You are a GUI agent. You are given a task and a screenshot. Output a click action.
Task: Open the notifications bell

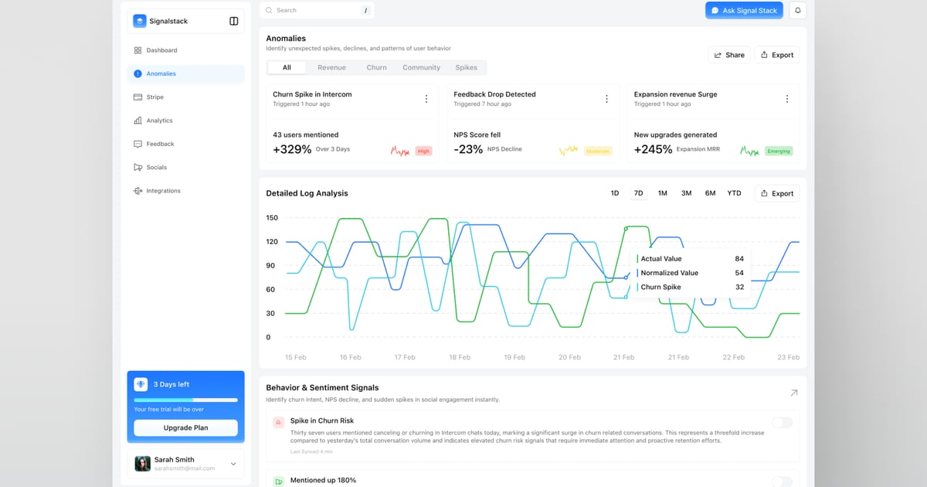click(798, 10)
